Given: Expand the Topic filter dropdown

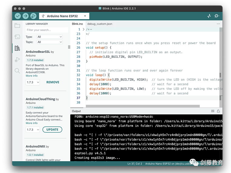Looking at the screenshot, I should [49, 42].
